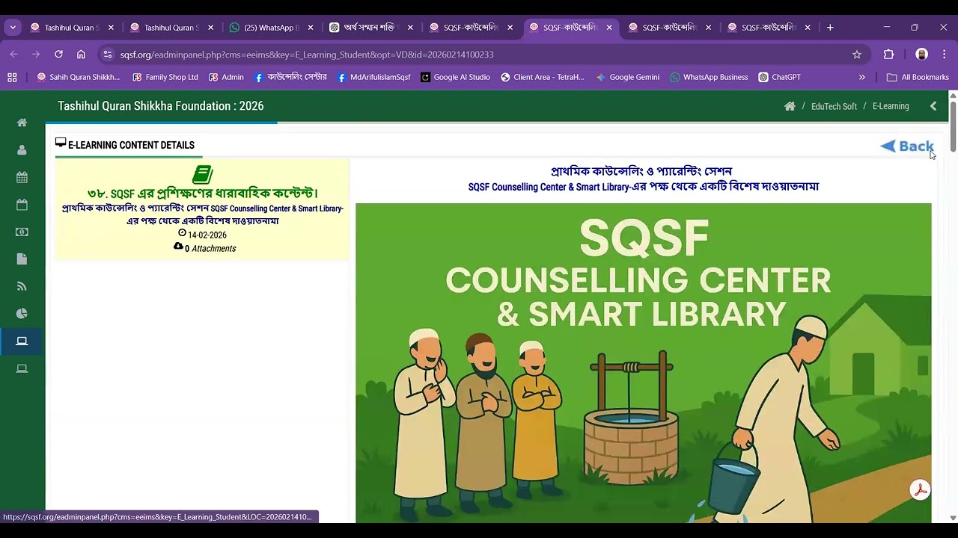Open the apps grid in the bookmarks bar
The image size is (958, 538).
coord(12,77)
